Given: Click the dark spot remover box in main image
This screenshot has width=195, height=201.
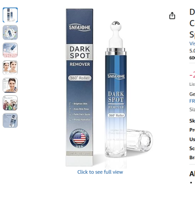Looking at the screenshot, I should coord(79,88).
